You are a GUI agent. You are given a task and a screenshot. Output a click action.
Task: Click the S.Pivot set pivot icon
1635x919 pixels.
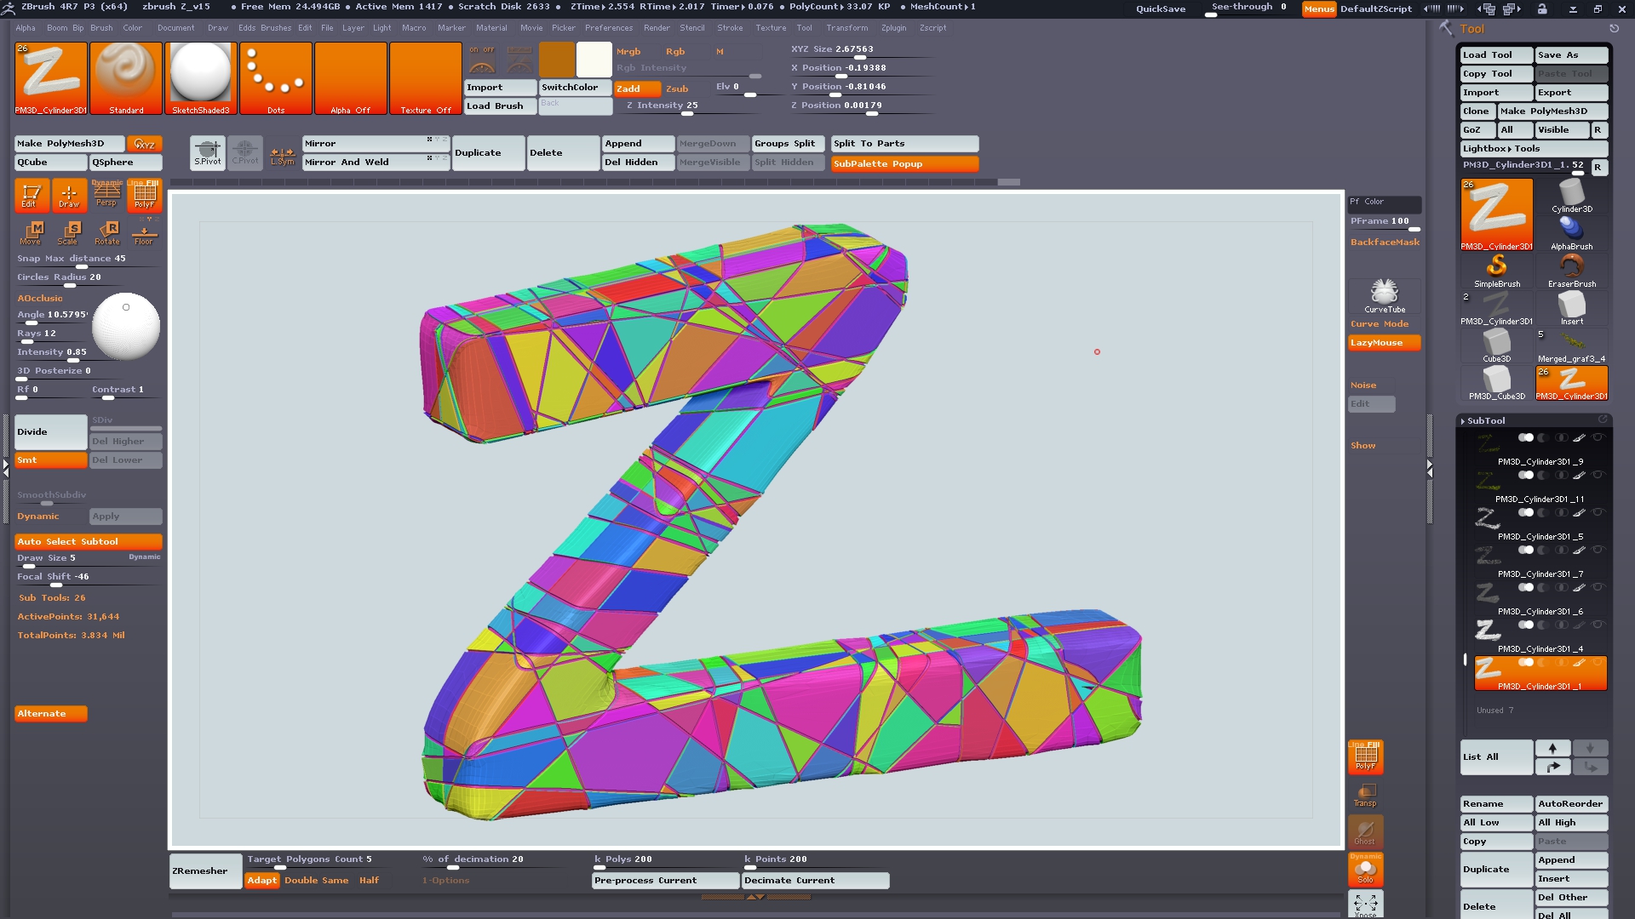[207, 152]
